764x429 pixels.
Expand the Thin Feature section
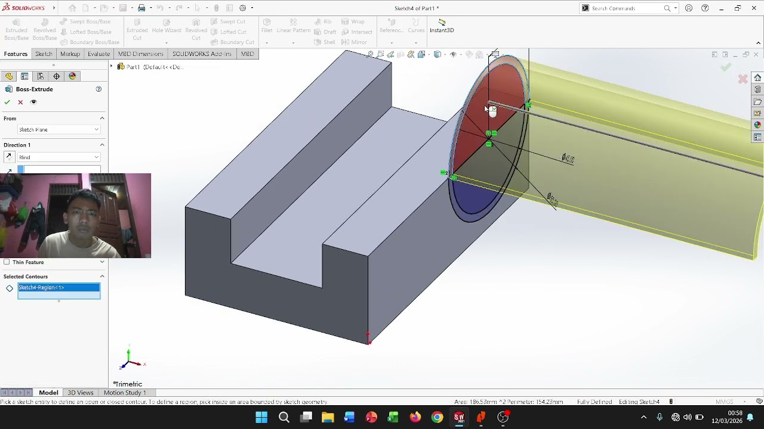102,262
